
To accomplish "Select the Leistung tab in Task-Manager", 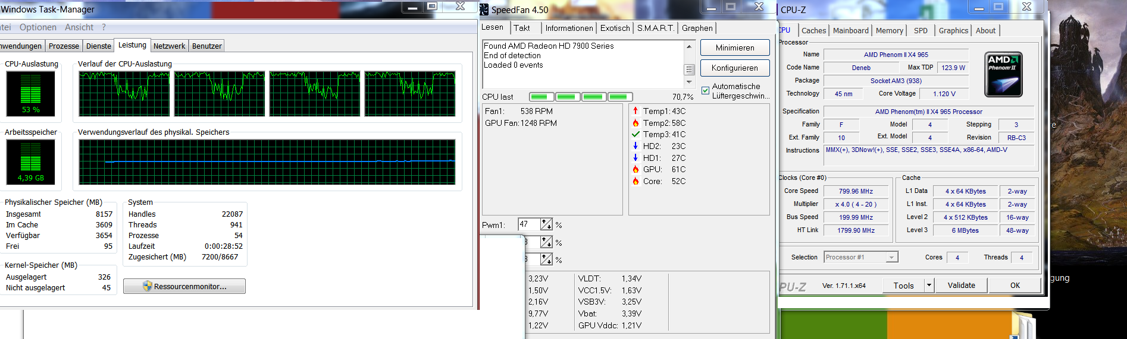I will (x=132, y=45).
